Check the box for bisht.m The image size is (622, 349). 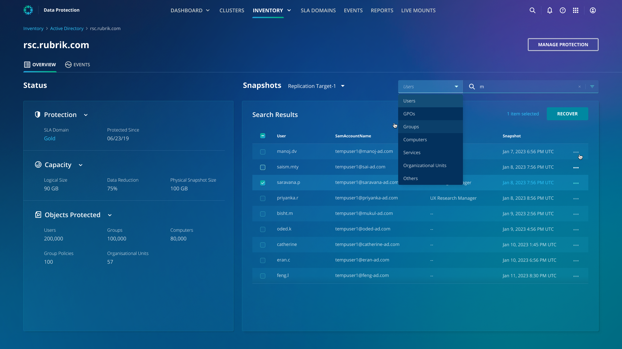tap(263, 214)
